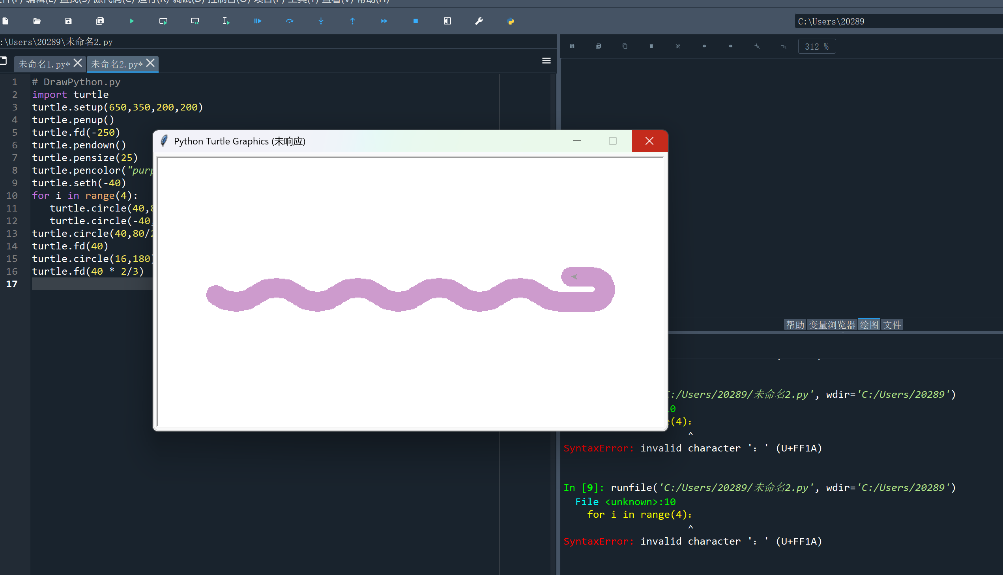Switch to the 未命名1.py tab
1003x575 pixels.
(44, 64)
